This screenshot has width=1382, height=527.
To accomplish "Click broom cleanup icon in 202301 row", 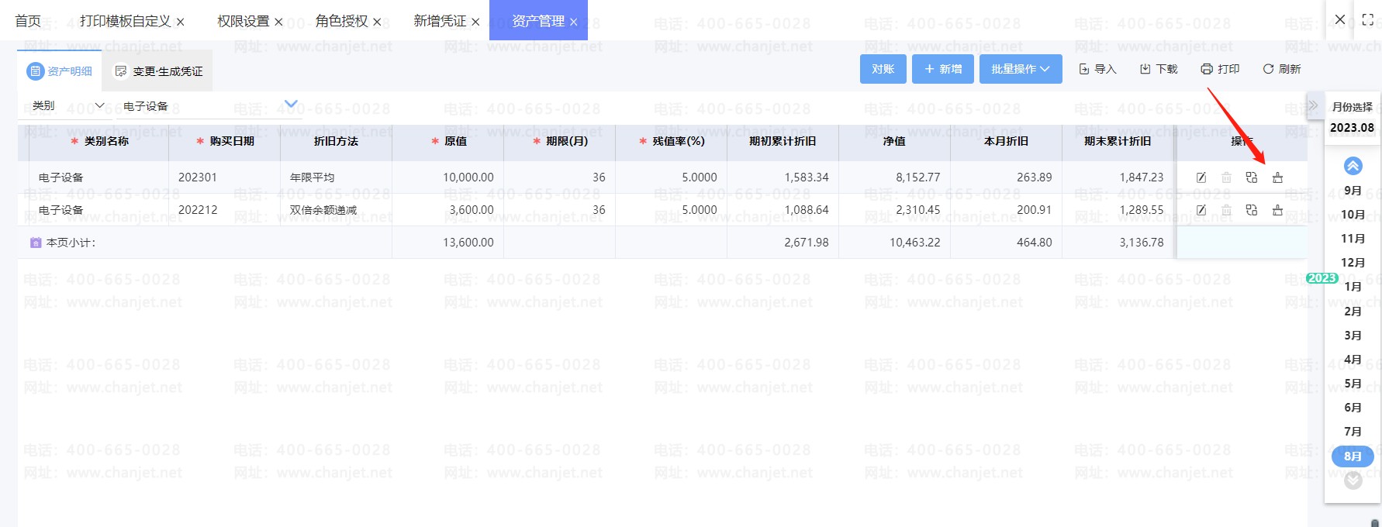I will pos(1277,177).
